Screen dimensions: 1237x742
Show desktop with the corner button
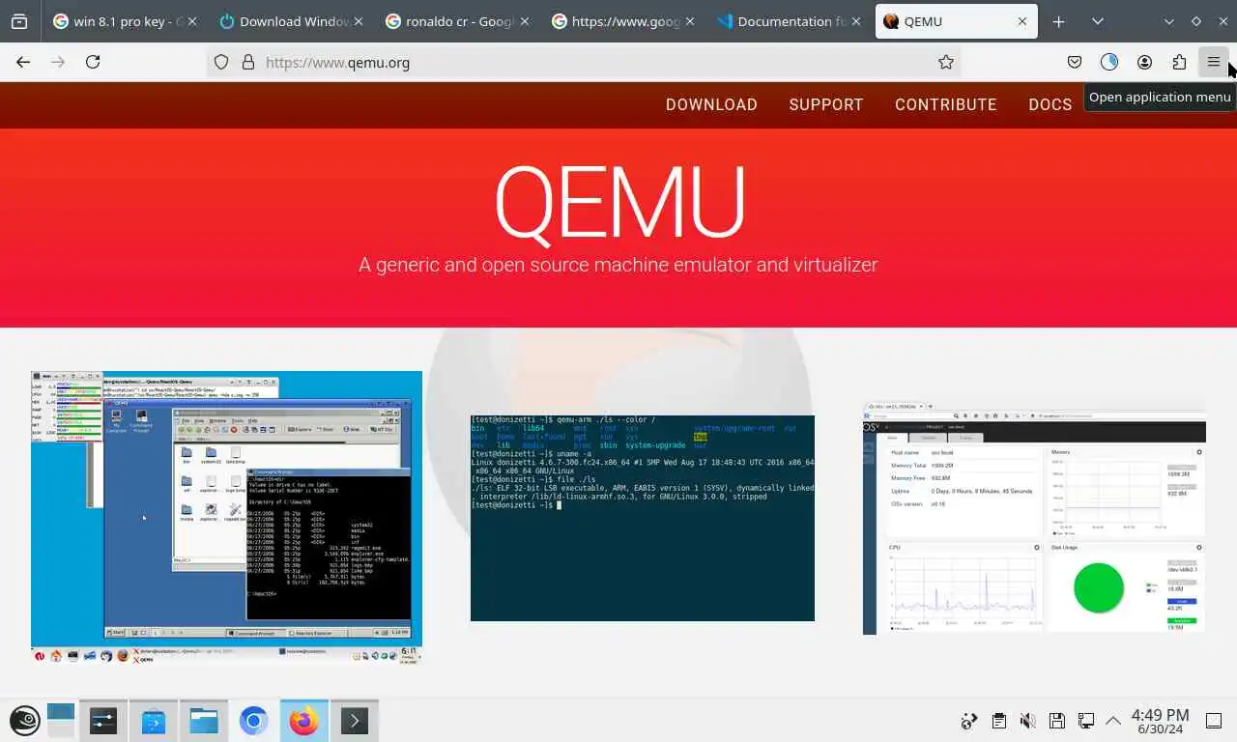tap(1215, 721)
